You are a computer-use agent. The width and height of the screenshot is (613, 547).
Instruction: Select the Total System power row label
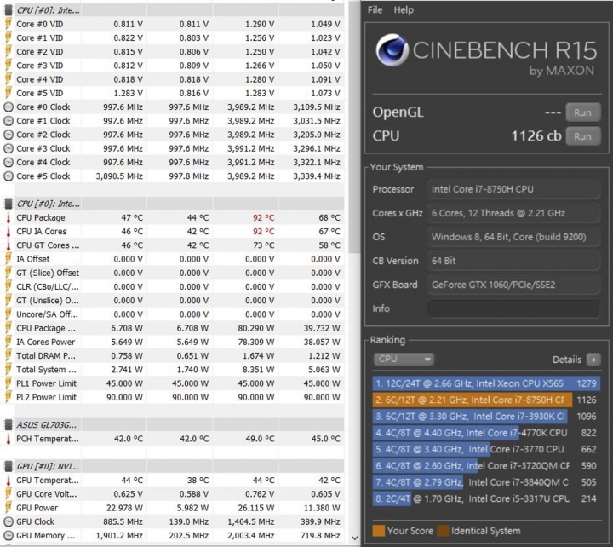coord(46,370)
